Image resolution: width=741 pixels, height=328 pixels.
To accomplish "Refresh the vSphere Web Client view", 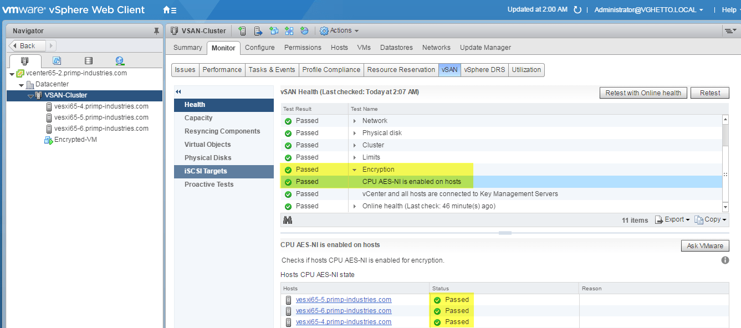I will point(578,10).
